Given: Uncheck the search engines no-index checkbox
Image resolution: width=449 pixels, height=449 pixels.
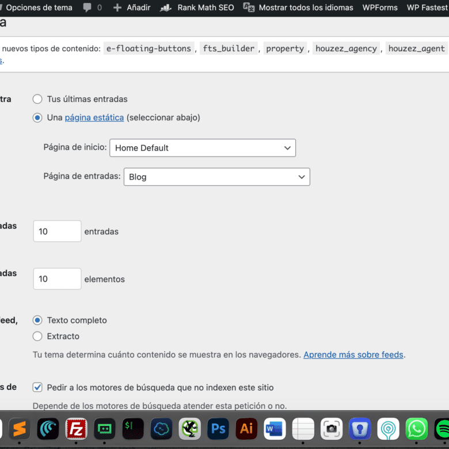Looking at the screenshot, I should (x=37, y=387).
